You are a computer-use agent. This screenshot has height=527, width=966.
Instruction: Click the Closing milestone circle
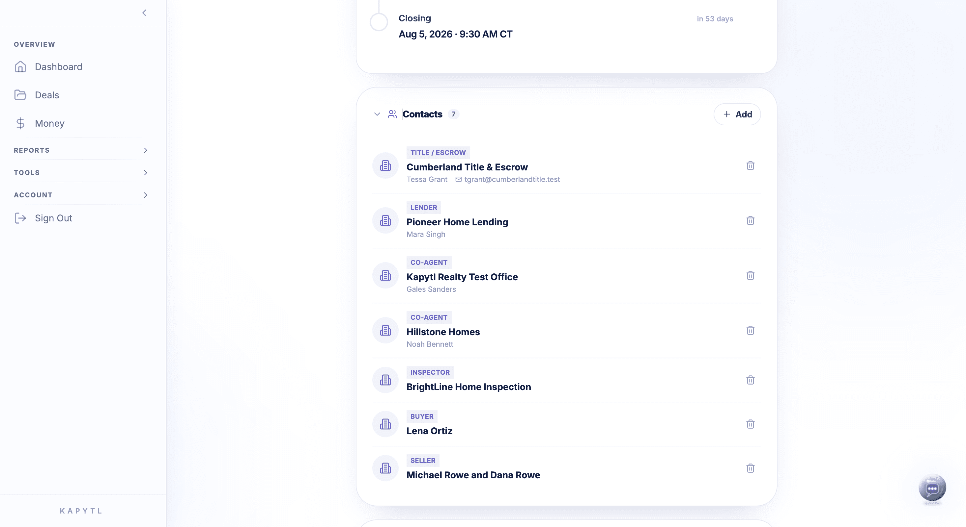coord(379,22)
